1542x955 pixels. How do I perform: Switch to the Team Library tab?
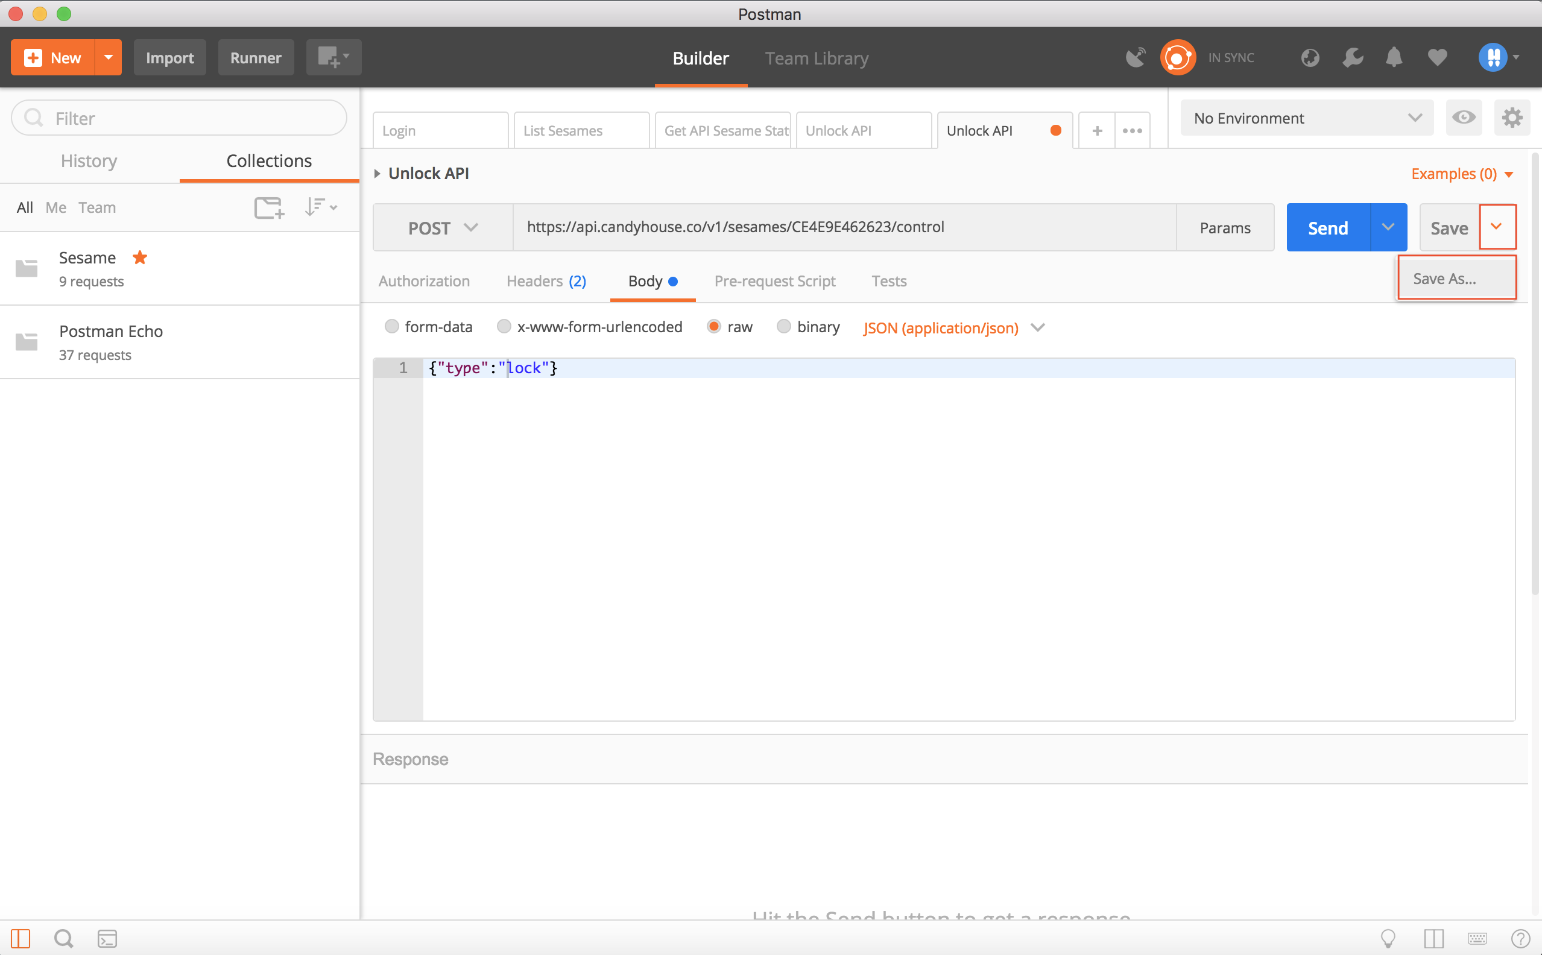coord(817,57)
